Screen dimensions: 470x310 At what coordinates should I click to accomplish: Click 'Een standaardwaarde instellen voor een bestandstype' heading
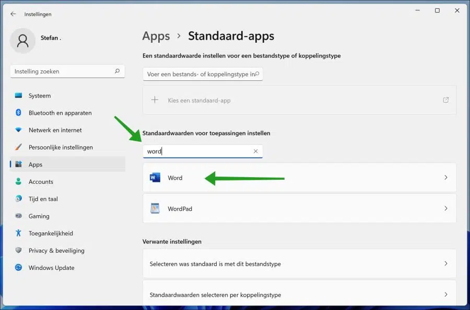pos(242,56)
